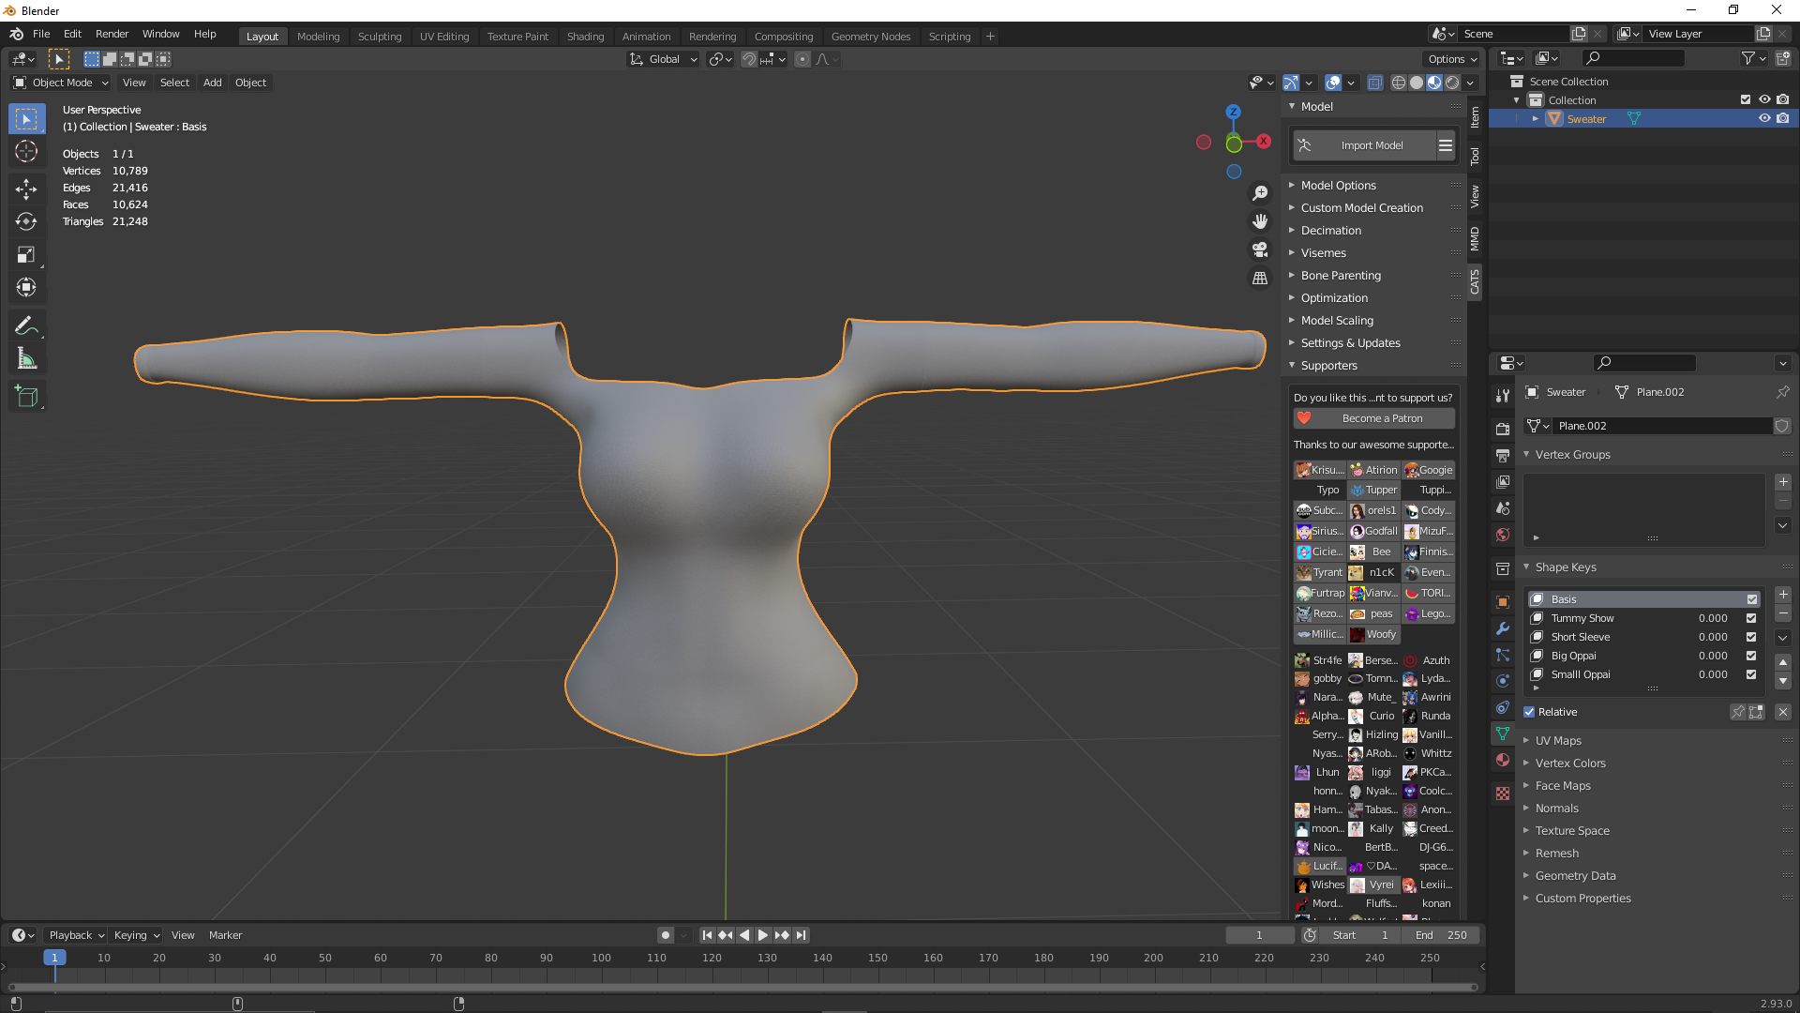The height and width of the screenshot is (1013, 1800).
Task: Expand the Decimation panel
Action: (x=1330, y=231)
